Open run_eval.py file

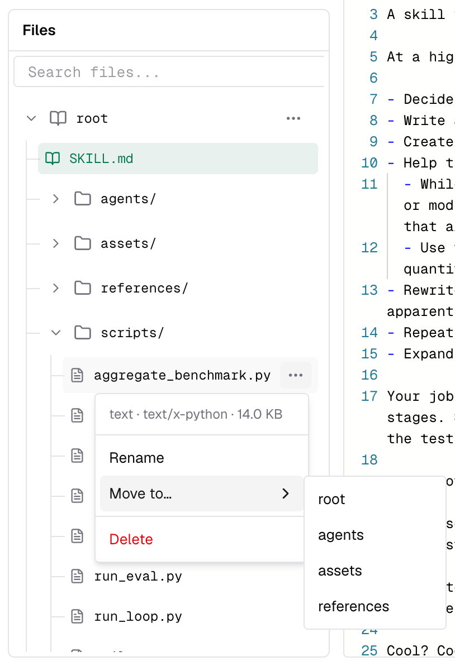(x=138, y=576)
